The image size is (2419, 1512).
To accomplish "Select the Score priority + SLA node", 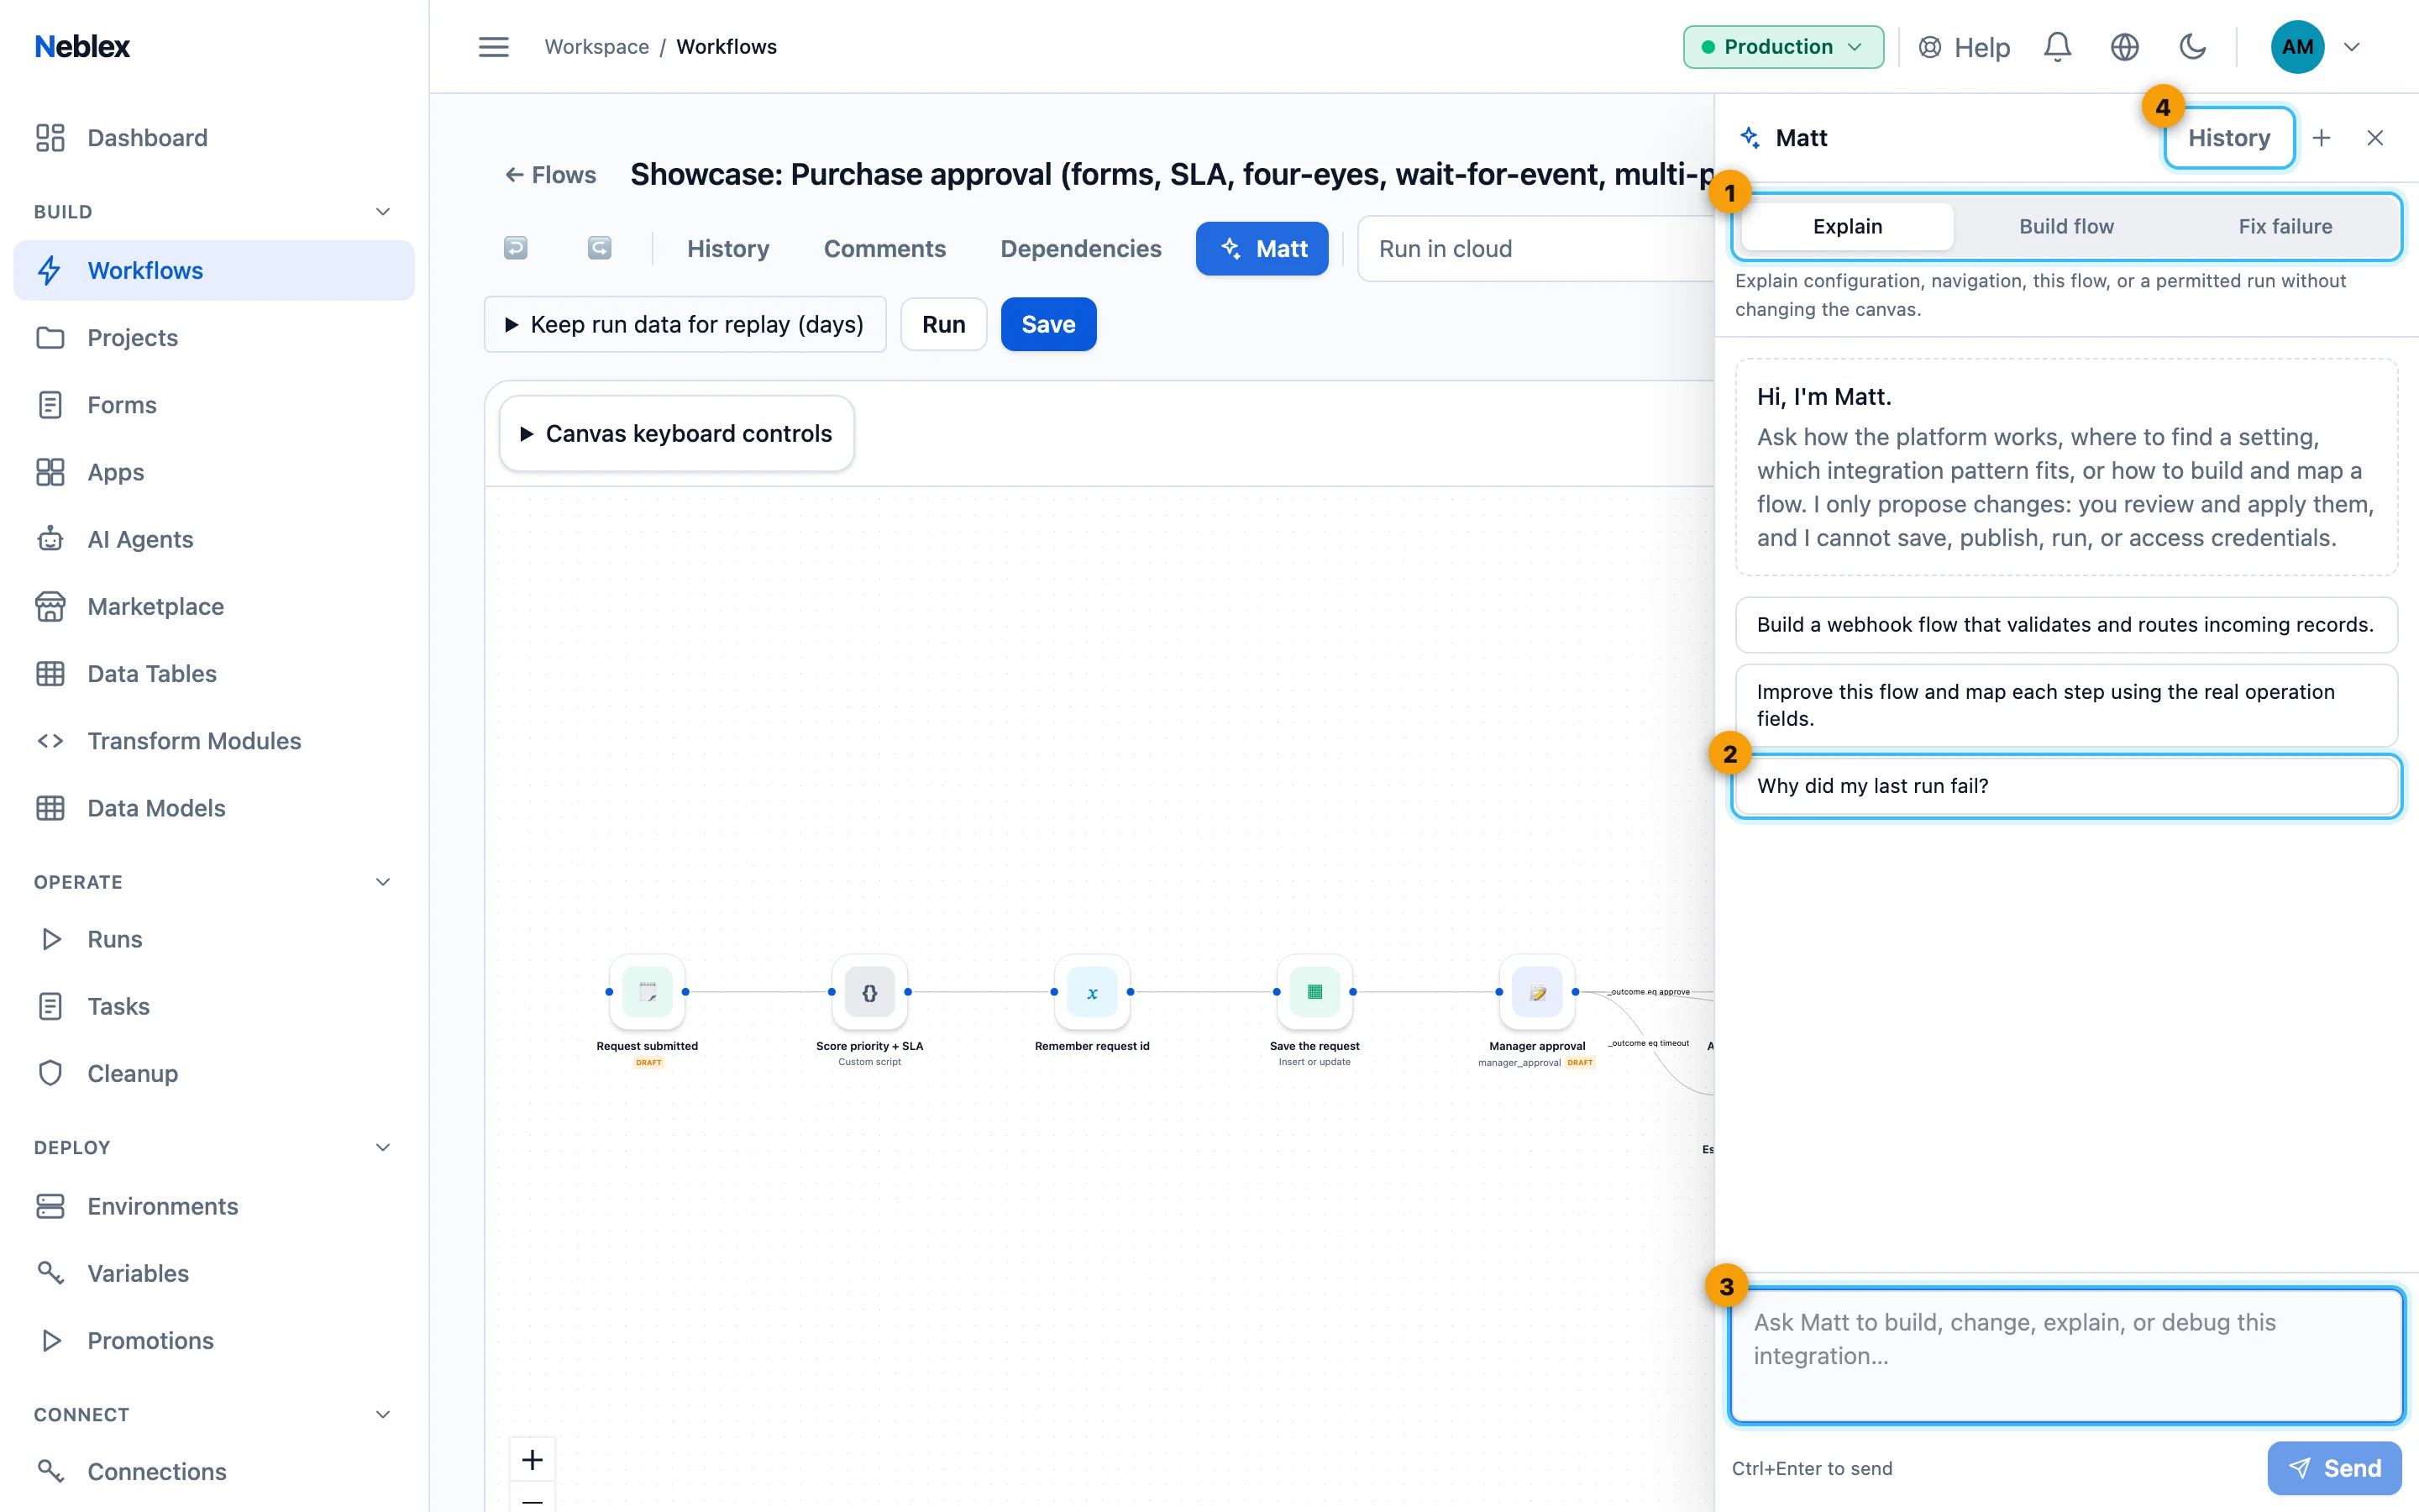I will (869, 992).
